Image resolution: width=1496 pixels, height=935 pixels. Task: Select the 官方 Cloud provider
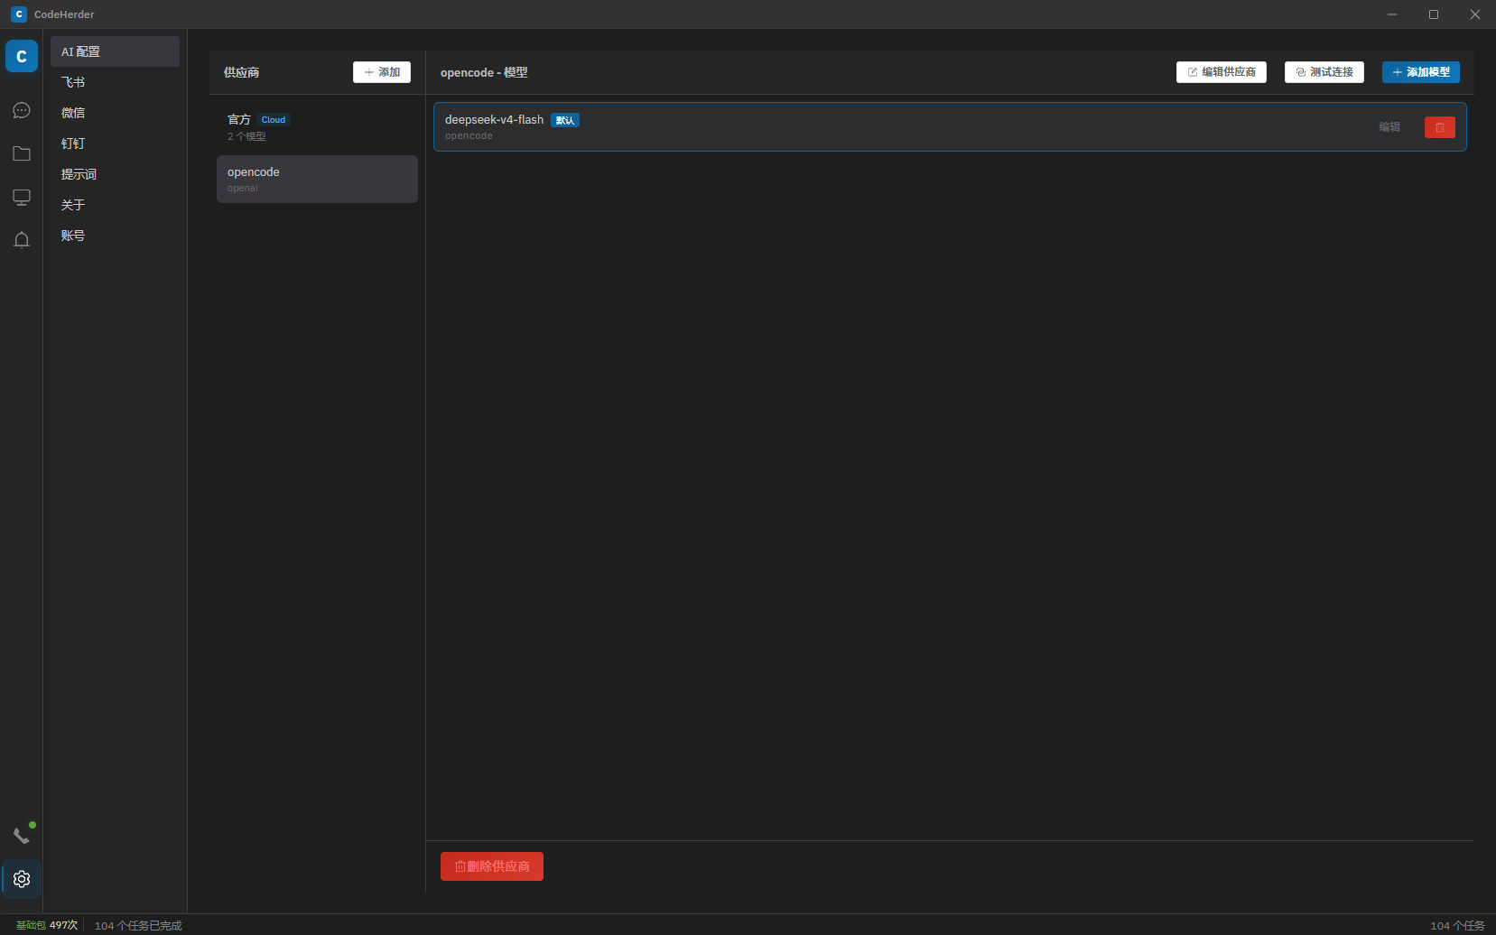click(317, 127)
